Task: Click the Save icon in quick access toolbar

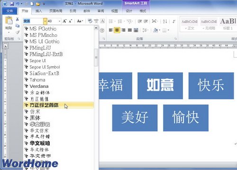Action: coord(12,4)
